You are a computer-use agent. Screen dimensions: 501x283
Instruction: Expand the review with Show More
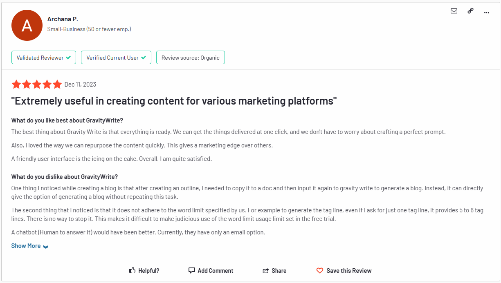pos(26,246)
